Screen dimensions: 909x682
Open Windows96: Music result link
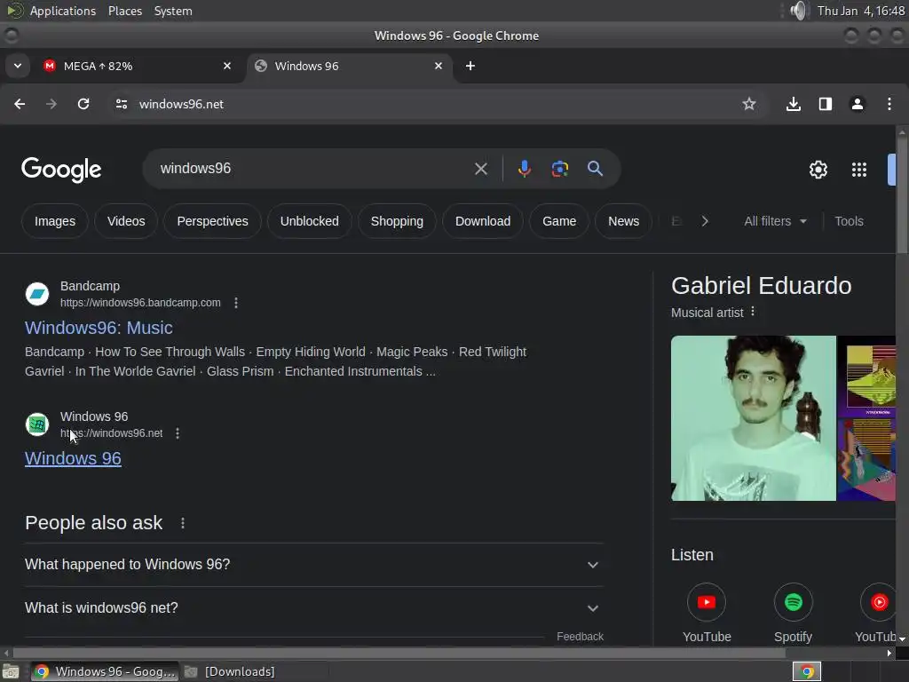point(99,328)
